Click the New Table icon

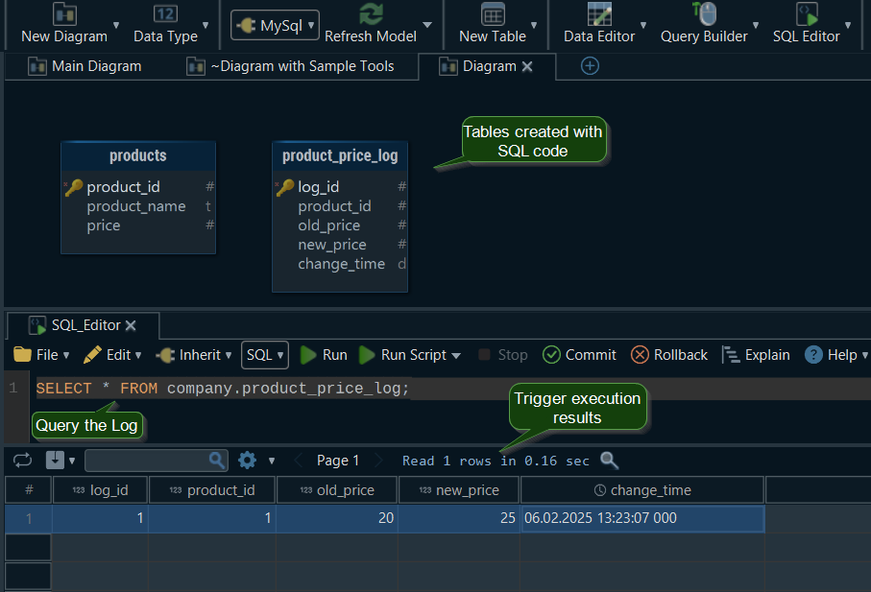[493, 14]
